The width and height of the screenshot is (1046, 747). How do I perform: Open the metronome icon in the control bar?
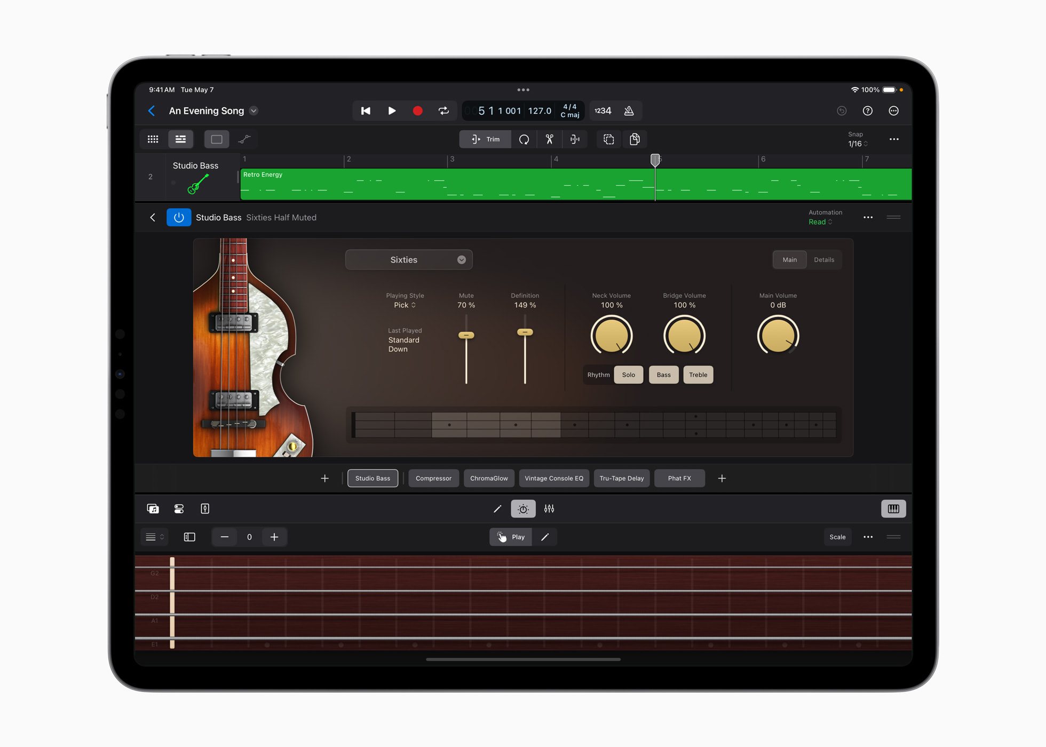click(629, 110)
